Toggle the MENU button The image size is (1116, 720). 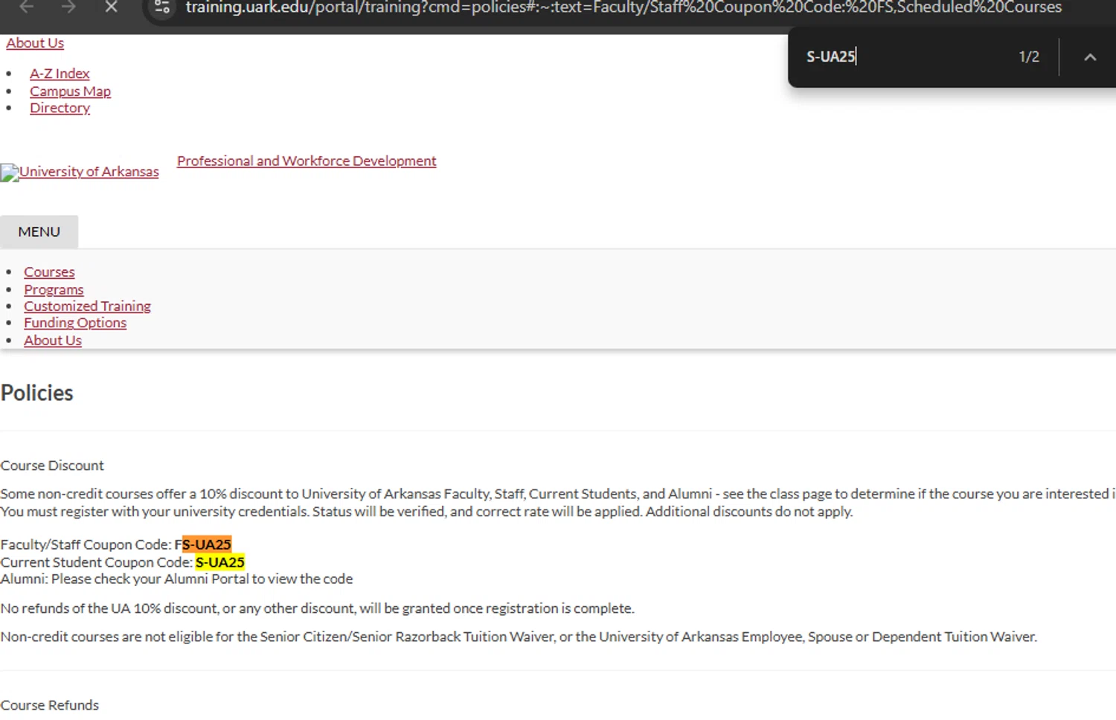[39, 231]
